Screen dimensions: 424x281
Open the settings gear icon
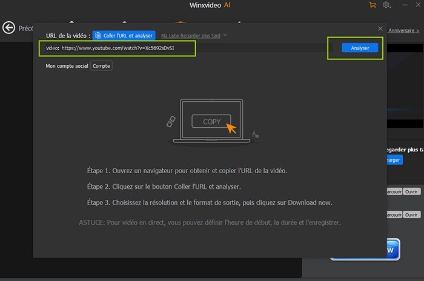(x=386, y=5)
